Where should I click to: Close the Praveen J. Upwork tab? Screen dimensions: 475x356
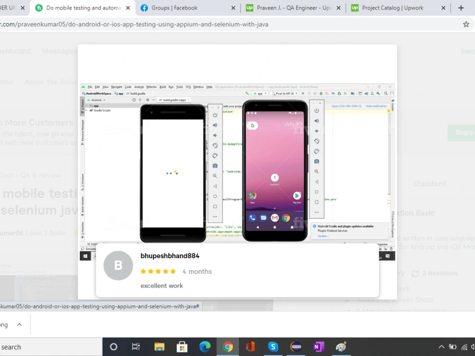(338, 8)
